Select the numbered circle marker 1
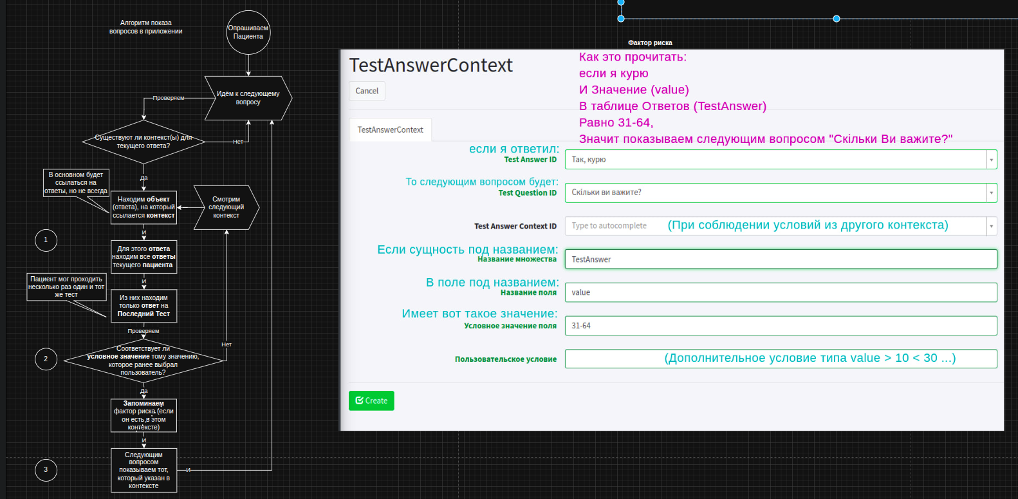Screen dimensions: 1018x499 [46, 240]
